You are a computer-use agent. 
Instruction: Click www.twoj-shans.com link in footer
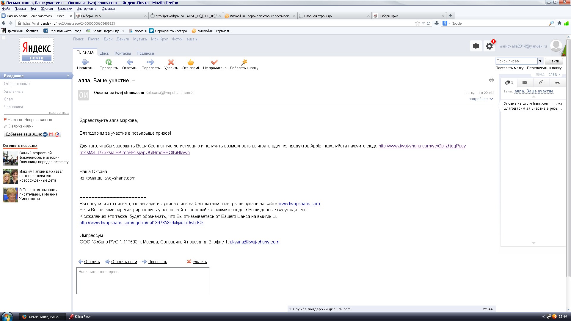click(x=299, y=204)
